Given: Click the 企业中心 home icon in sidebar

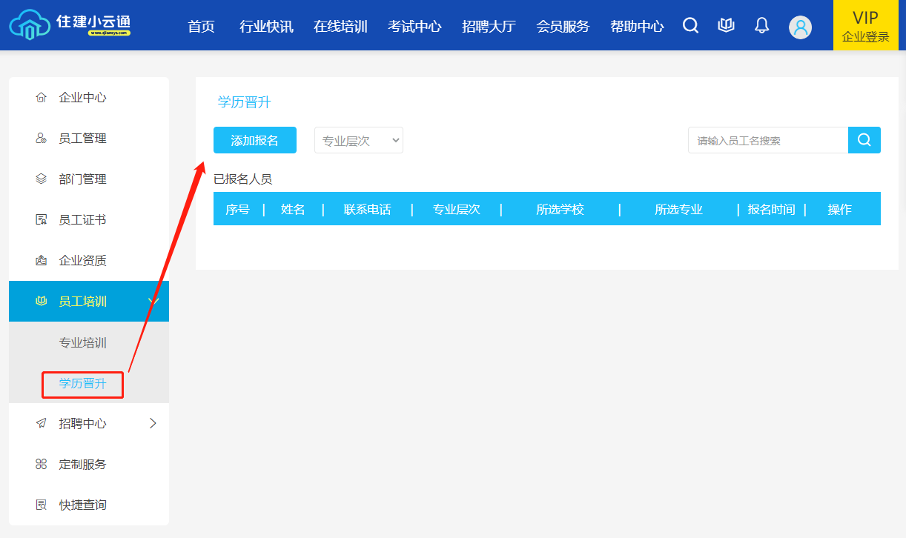Looking at the screenshot, I should click(x=42, y=98).
